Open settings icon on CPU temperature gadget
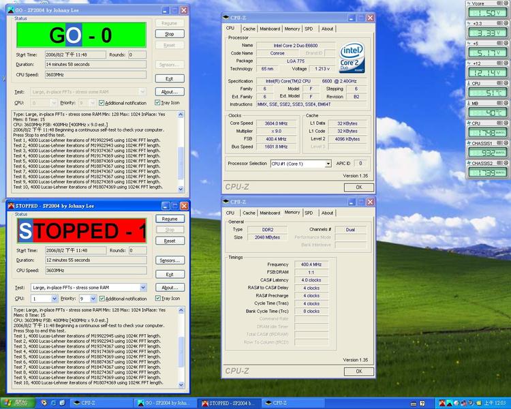The height and width of the screenshot is (409, 511). tap(499, 83)
